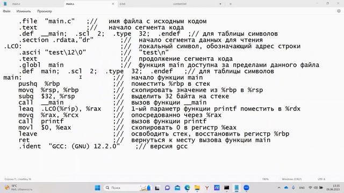Open the clock and date panel

click(333, 188)
